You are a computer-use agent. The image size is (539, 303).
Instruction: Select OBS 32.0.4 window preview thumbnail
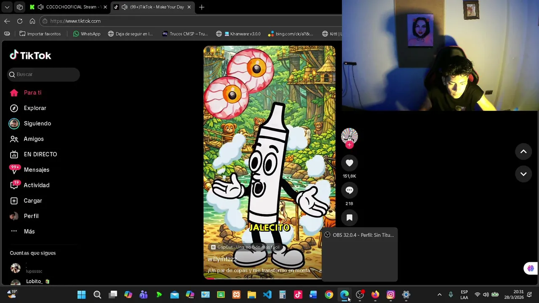pyautogui.click(x=359, y=255)
